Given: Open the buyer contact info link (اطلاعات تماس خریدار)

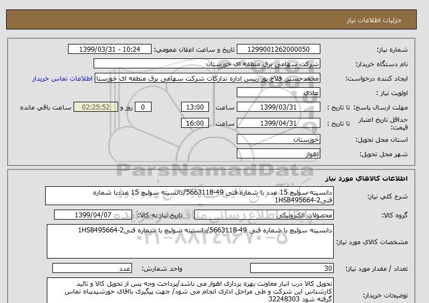Looking at the screenshot, I should (62, 78).
